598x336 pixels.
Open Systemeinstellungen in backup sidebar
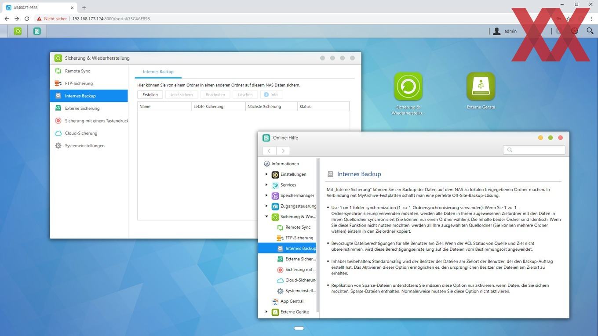tap(89, 145)
